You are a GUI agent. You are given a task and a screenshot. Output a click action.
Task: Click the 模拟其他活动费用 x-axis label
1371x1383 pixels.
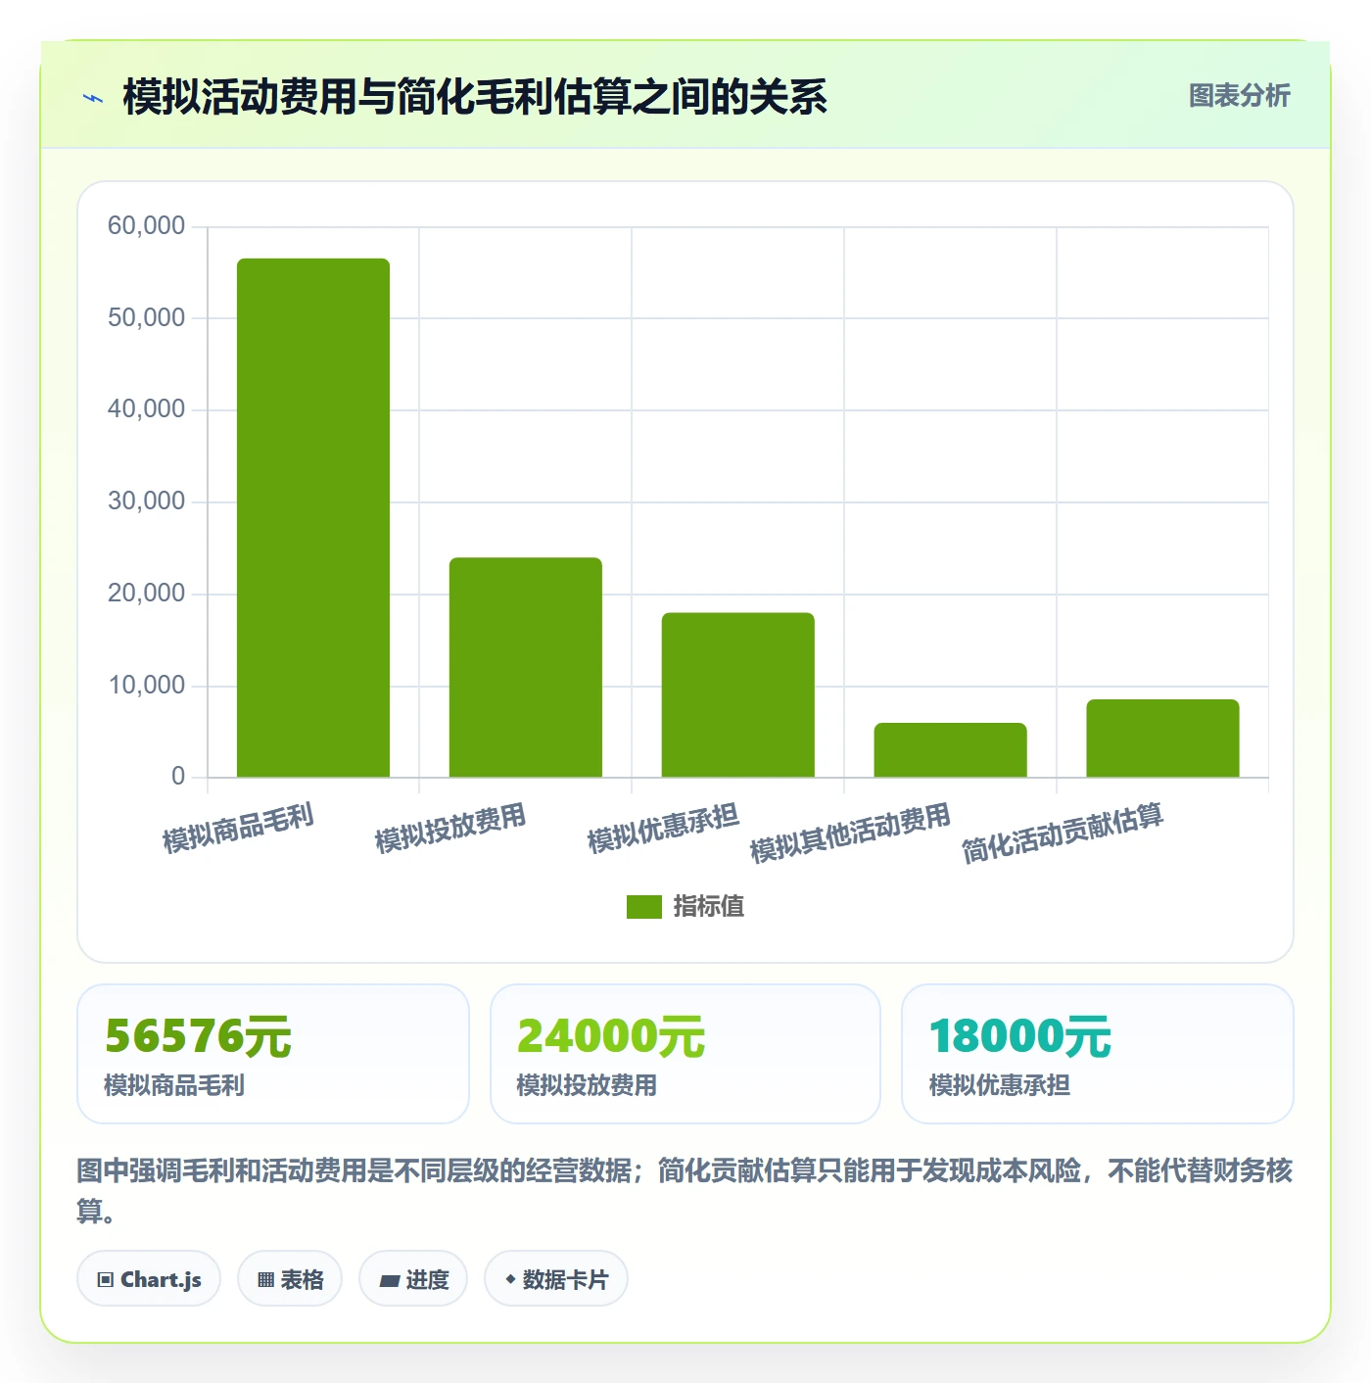(x=850, y=834)
